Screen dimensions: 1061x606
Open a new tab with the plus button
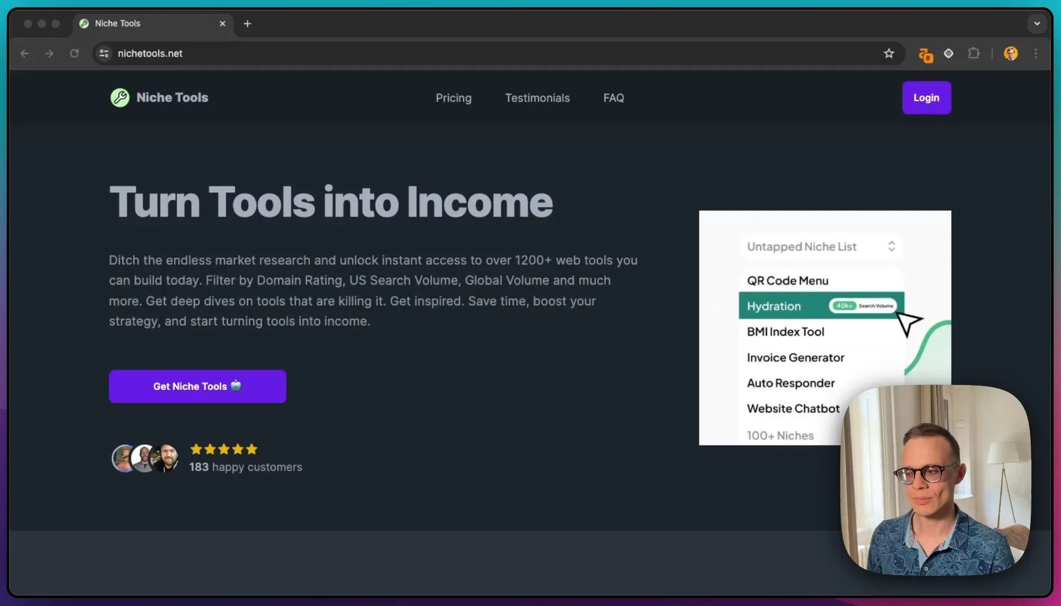248,24
